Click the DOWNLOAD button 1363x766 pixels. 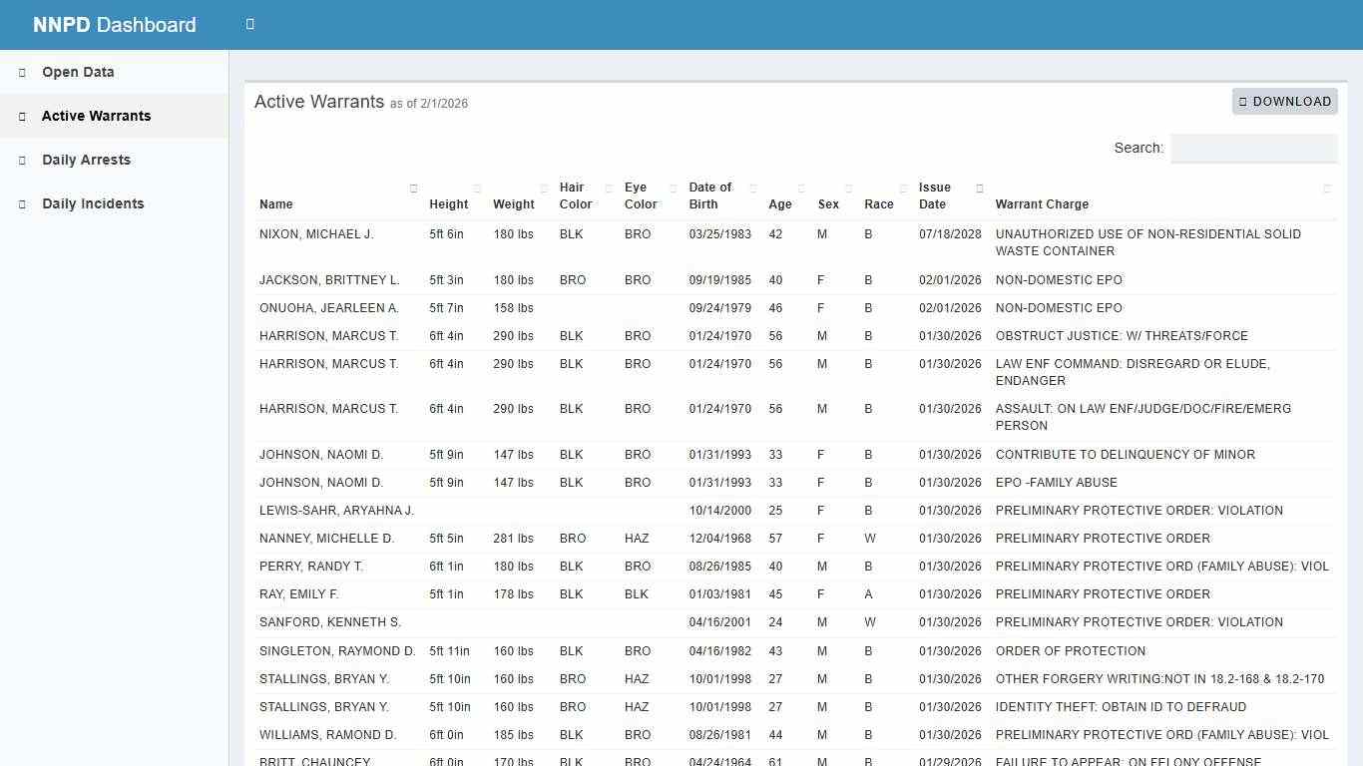pyautogui.click(x=1285, y=101)
